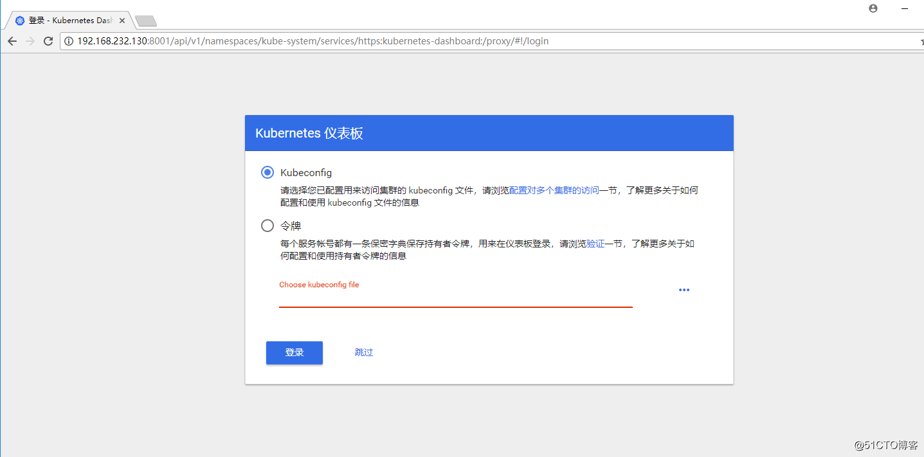Reload the page with the refresh icon
Viewport: 924px width, 457px height.
click(x=48, y=41)
